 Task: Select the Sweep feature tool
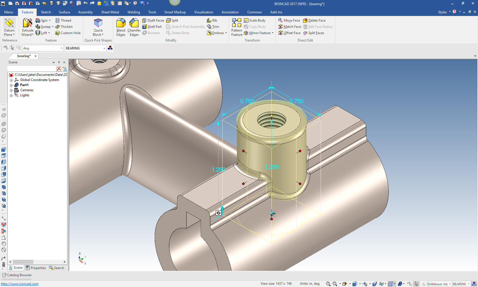point(44,27)
